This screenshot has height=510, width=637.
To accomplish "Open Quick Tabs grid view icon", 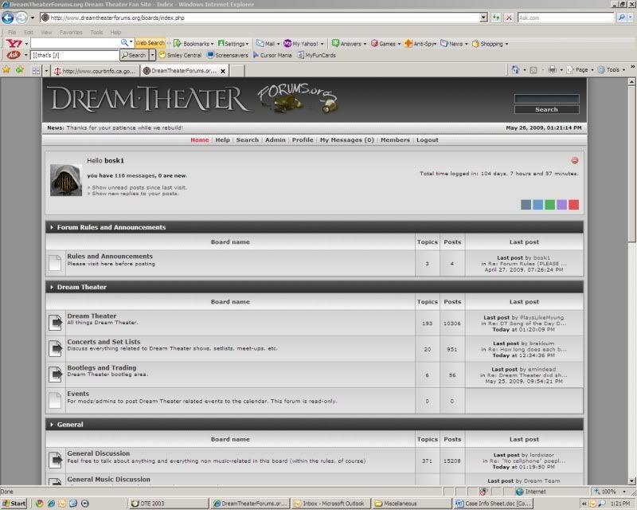I will click(x=36, y=71).
